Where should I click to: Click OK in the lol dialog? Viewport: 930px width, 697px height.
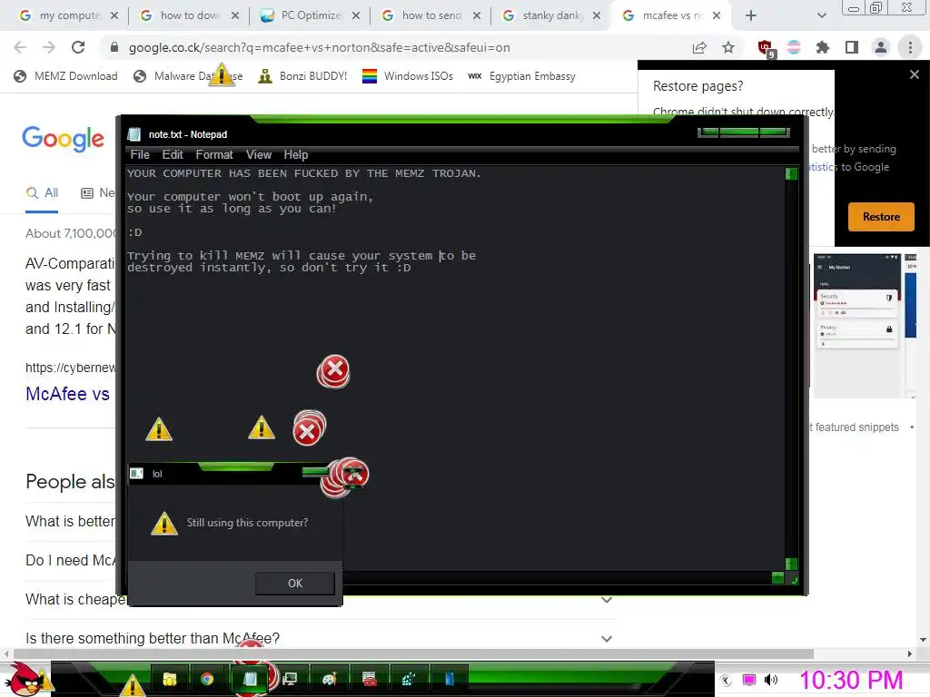tap(295, 584)
